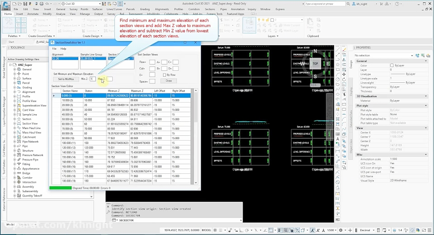Click the section table vertical scrollbar

pos(196,137)
